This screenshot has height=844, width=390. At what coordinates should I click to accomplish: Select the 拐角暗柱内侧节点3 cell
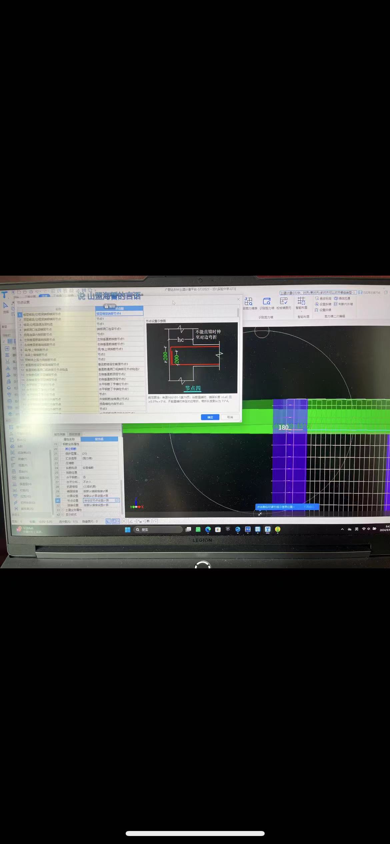(122, 404)
